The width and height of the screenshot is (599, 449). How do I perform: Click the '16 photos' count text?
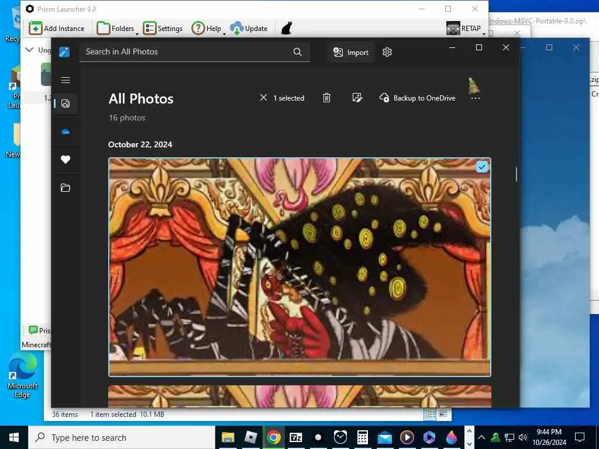(x=127, y=118)
